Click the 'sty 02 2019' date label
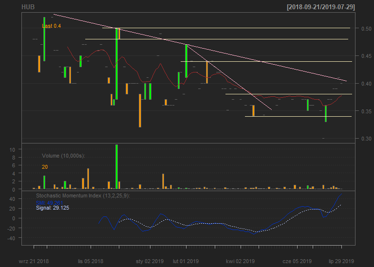Viewport: 374px width, 267px height. coord(150,261)
